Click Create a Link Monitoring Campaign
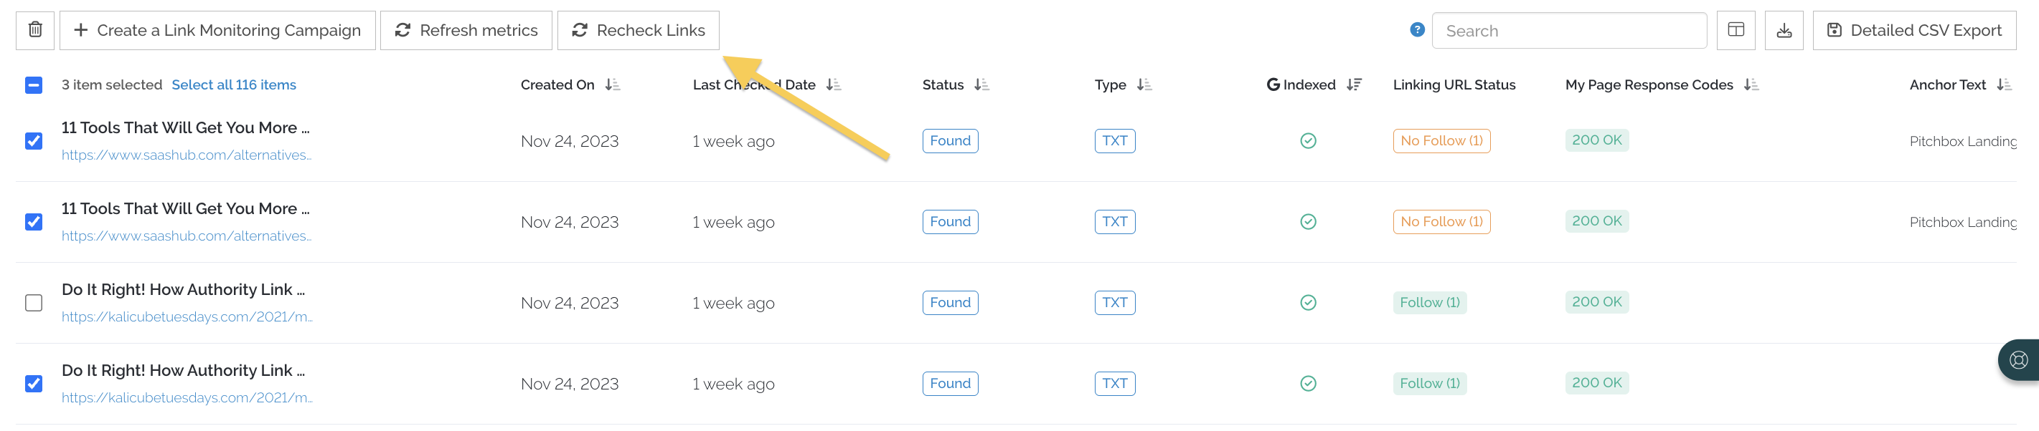 pos(217,30)
